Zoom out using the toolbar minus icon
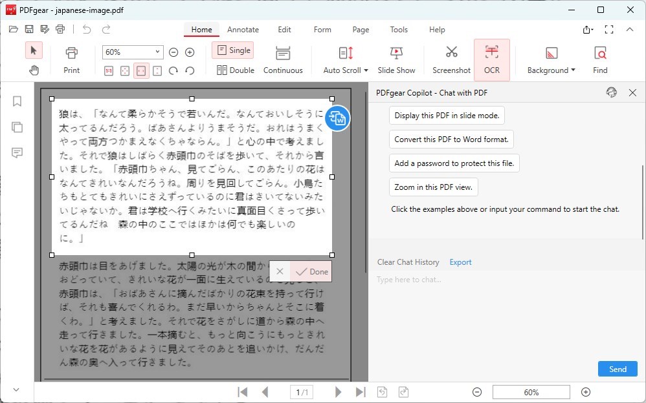The height and width of the screenshot is (403, 646). [173, 52]
